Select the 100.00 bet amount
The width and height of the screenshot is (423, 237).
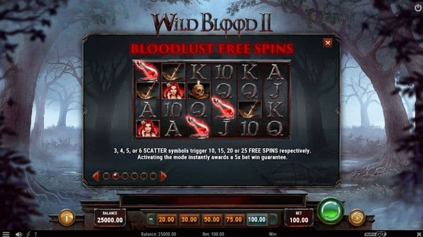pos(257,219)
